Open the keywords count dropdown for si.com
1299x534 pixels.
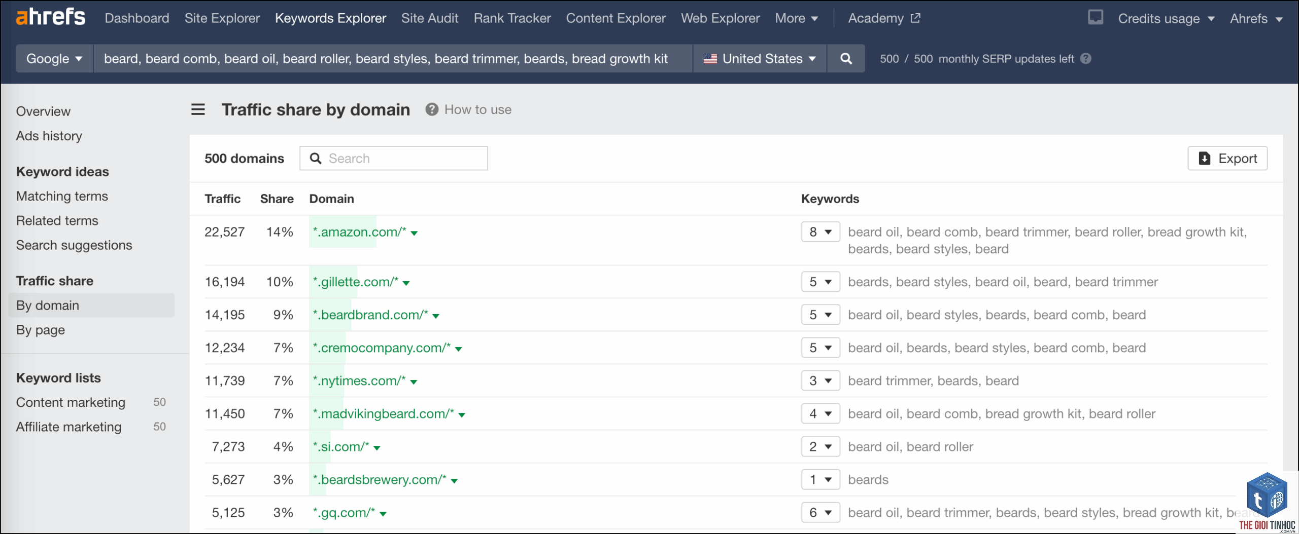point(821,446)
